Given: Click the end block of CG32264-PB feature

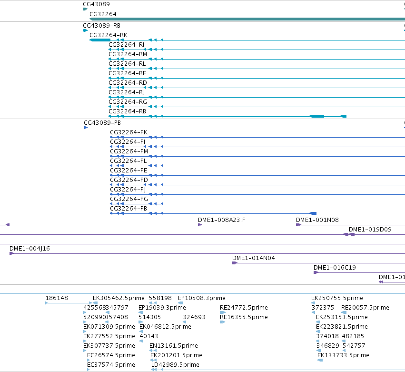Looking at the screenshot, I should point(313,213).
